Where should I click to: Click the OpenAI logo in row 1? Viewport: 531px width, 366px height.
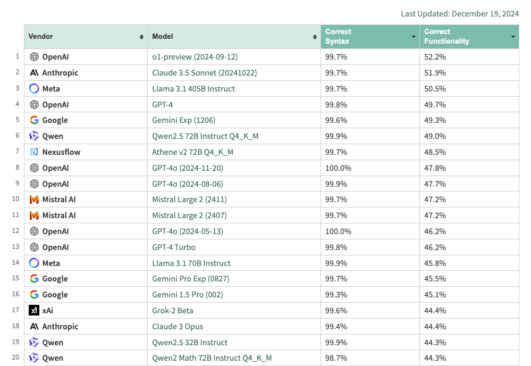pos(34,57)
